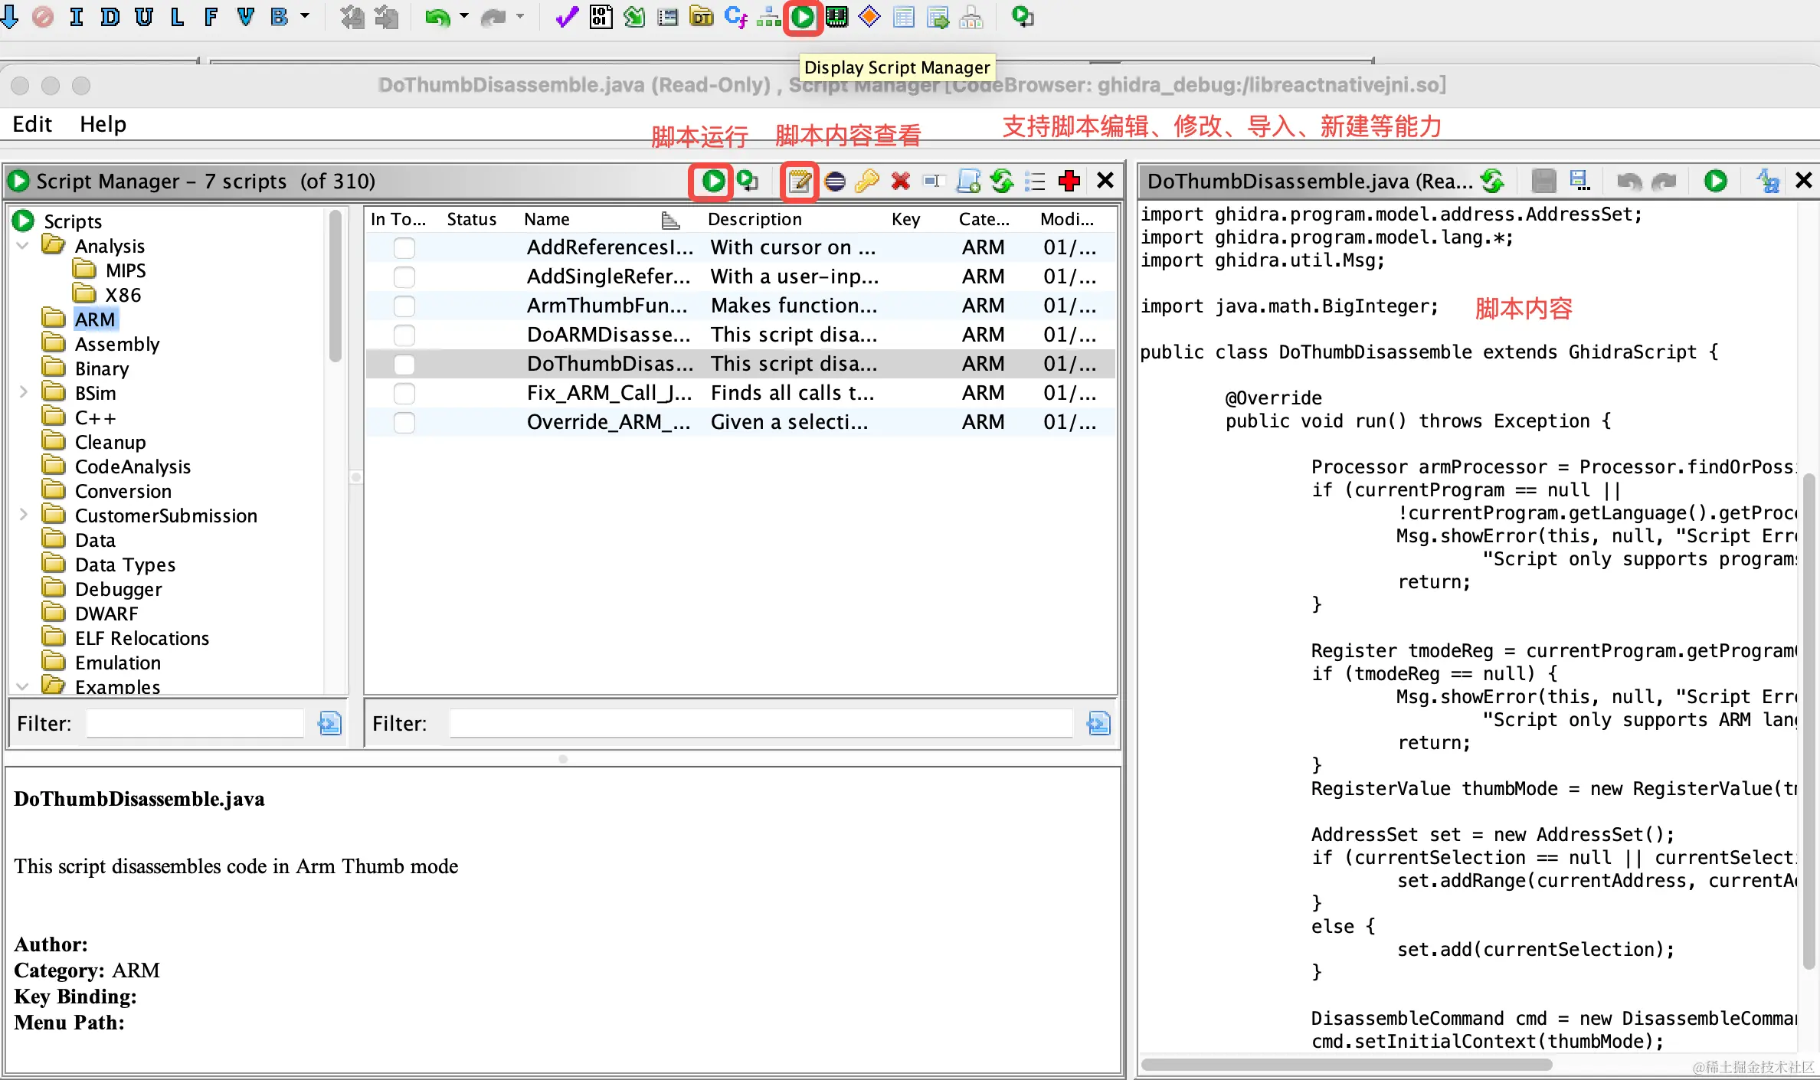Click the memory chip icon in main toolbar
The image size is (1820, 1080).
(x=836, y=17)
